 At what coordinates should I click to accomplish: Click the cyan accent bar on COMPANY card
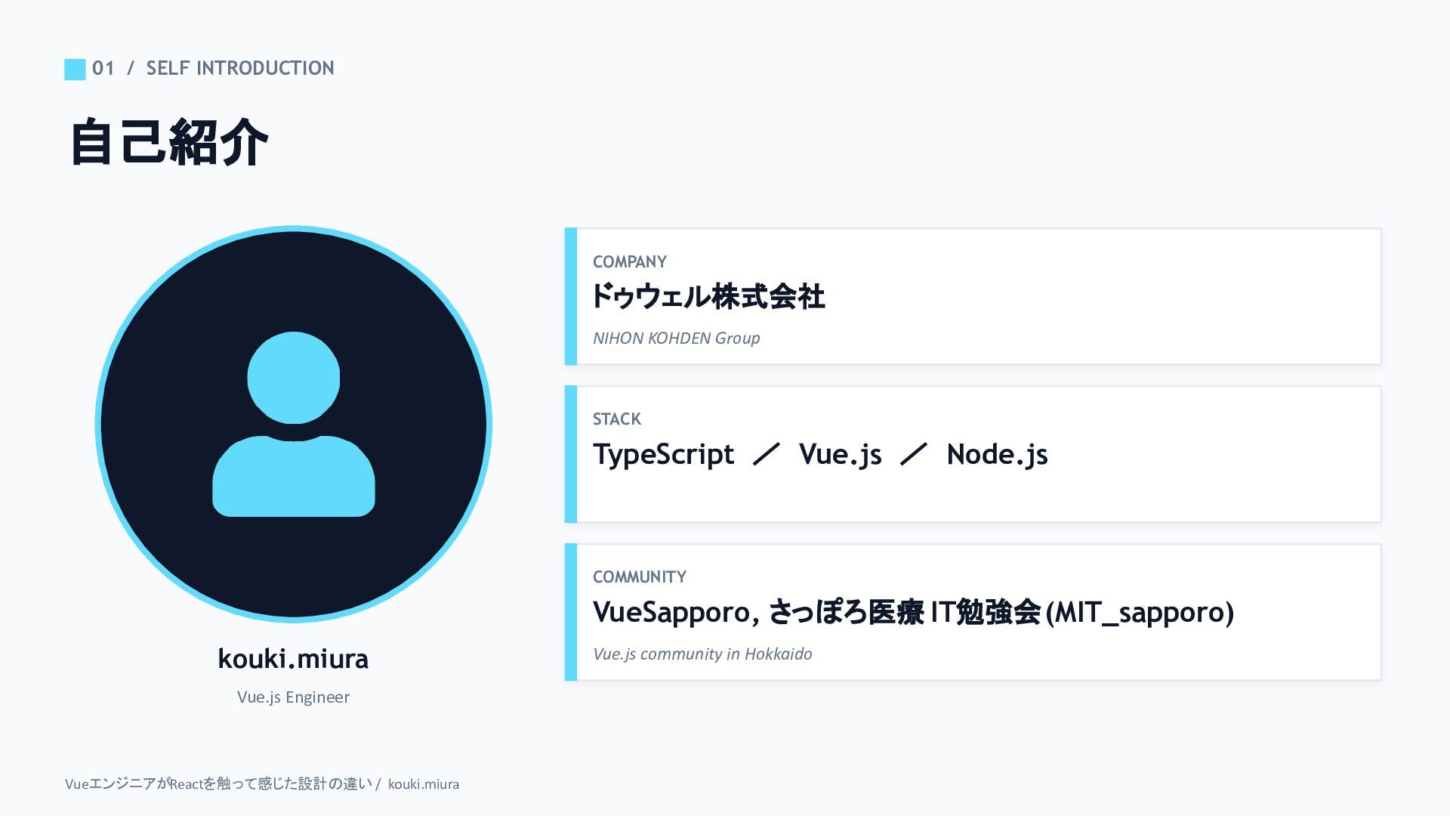point(571,296)
